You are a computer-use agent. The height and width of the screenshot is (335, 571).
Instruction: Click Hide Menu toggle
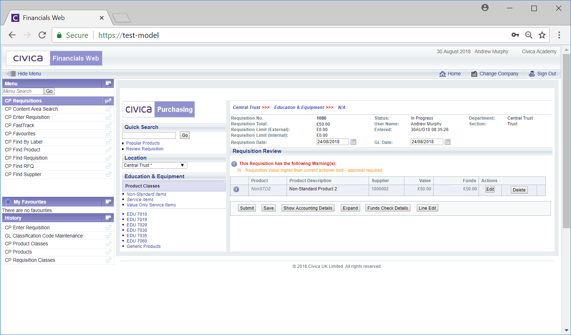point(24,74)
